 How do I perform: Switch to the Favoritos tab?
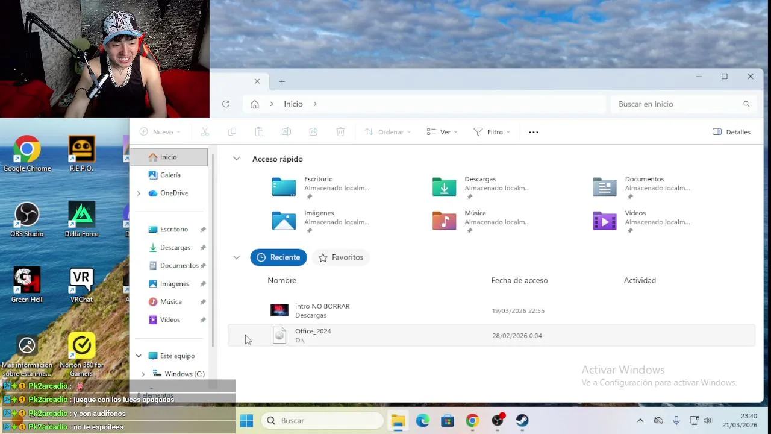pos(341,257)
